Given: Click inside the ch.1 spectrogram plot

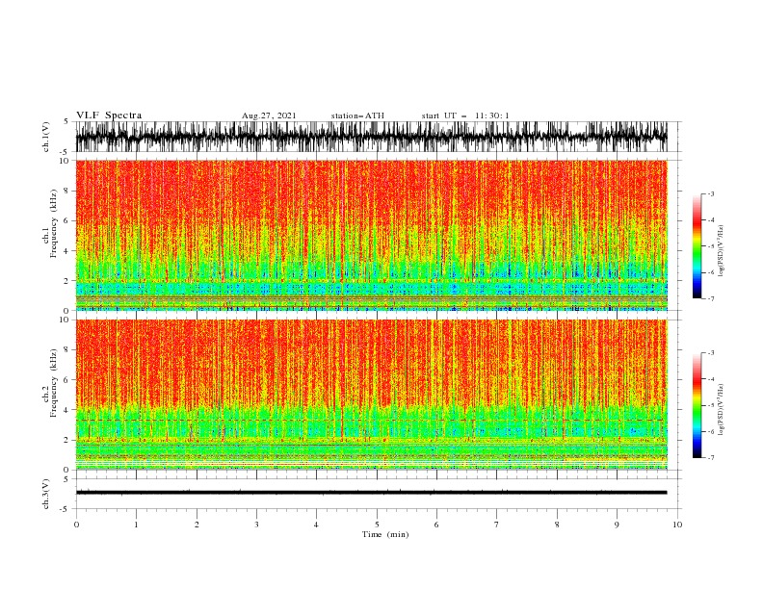Looking at the screenshot, I should click(372, 235).
